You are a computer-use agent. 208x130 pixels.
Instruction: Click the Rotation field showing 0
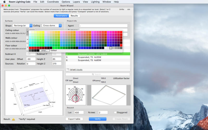click(31, 64)
